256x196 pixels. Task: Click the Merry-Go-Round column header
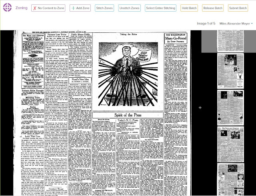(x=176, y=38)
